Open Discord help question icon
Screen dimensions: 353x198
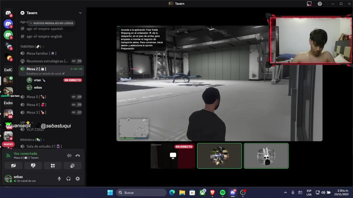pos(320,4)
